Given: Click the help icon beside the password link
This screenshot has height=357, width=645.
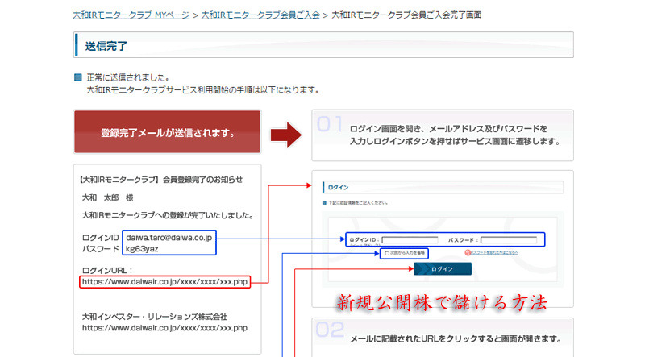Looking at the screenshot, I should click(x=468, y=252).
